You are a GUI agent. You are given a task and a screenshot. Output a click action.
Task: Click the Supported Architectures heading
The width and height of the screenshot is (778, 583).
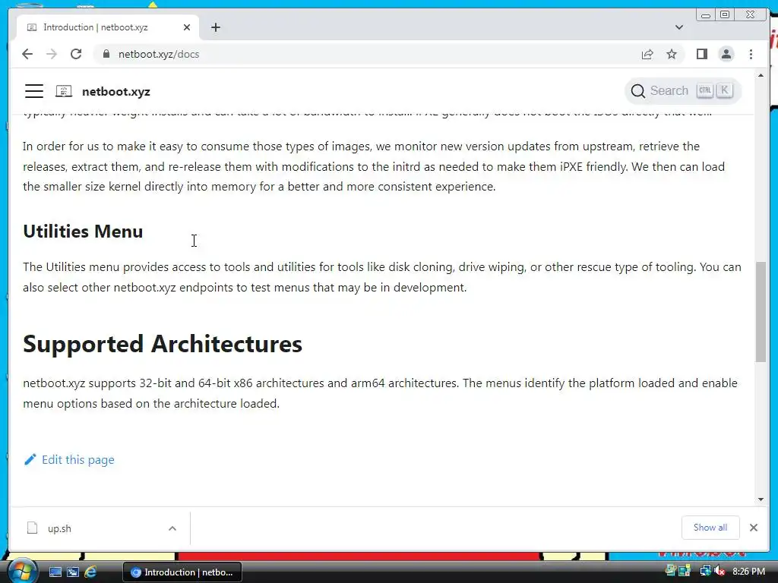point(163,344)
